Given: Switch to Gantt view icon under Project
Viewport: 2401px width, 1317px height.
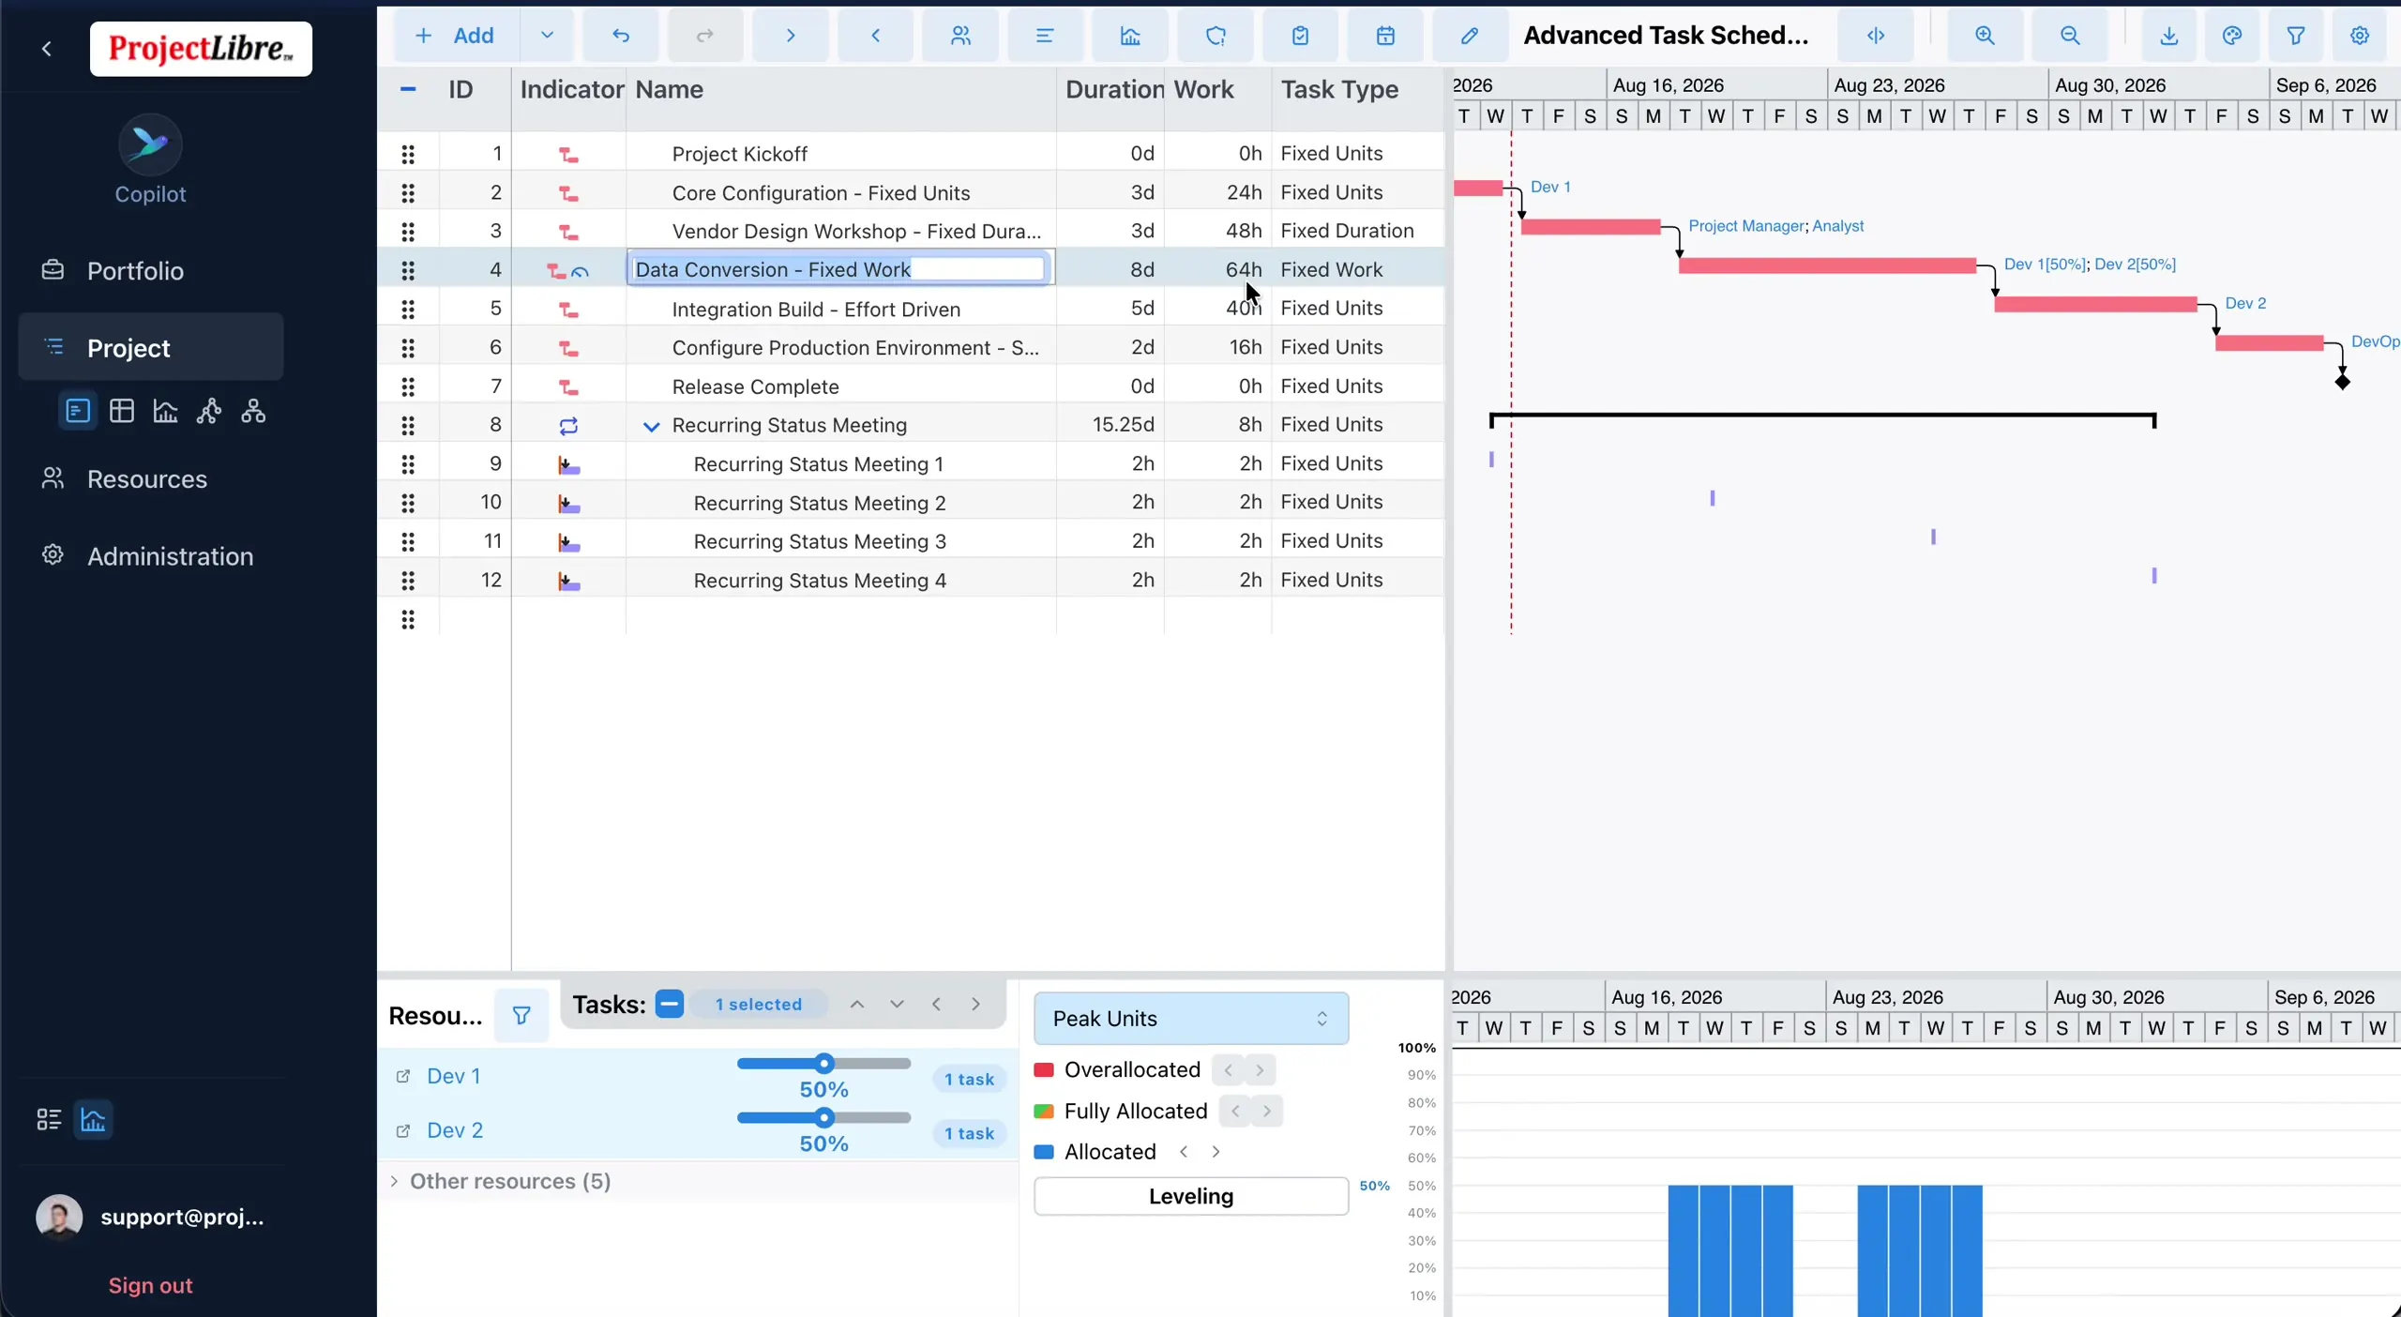Looking at the screenshot, I should click(78, 411).
